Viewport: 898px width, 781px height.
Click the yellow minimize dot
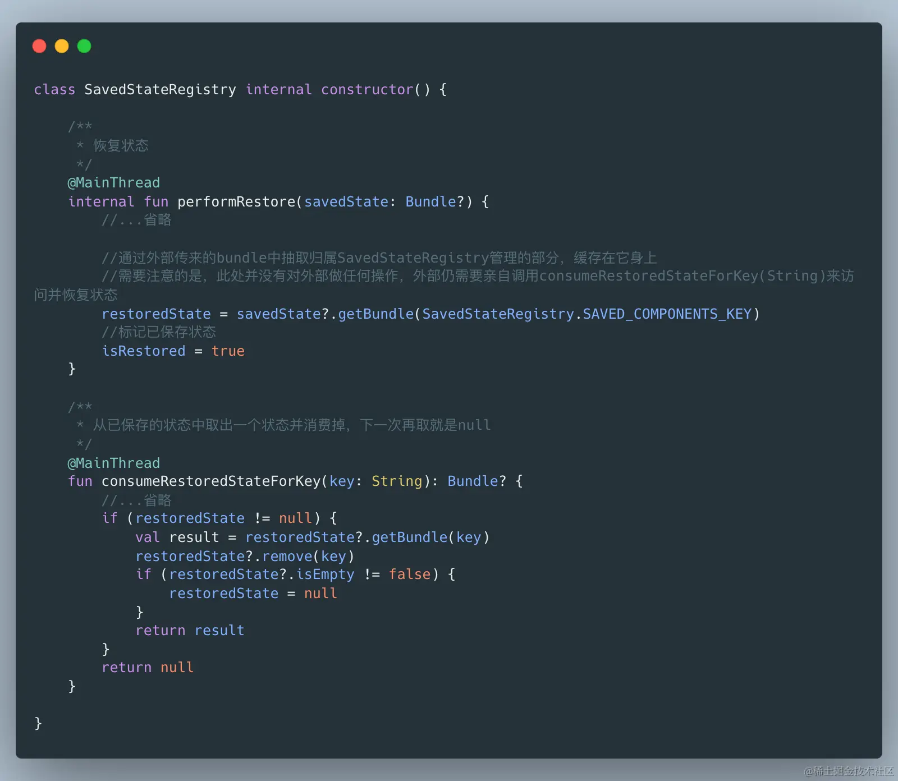tap(62, 46)
